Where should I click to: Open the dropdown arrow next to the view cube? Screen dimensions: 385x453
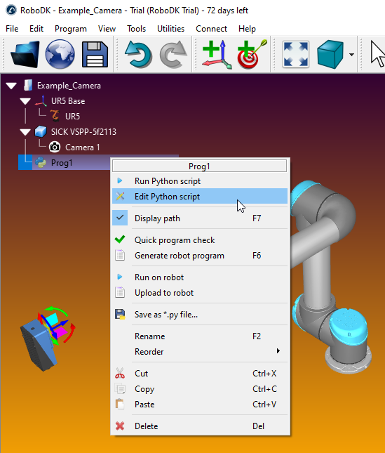point(351,54)
